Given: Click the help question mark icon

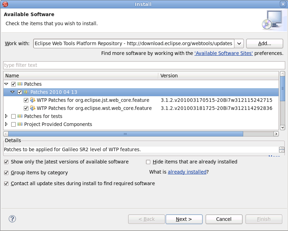Looking at the screenshot, I should pos(12,219).
